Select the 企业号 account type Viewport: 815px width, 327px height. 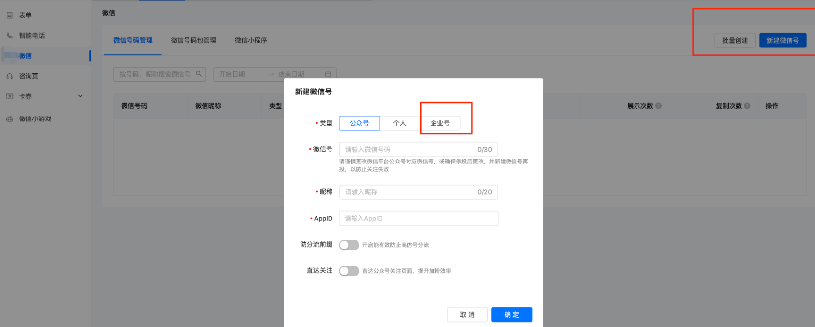[x=440, y=123]
